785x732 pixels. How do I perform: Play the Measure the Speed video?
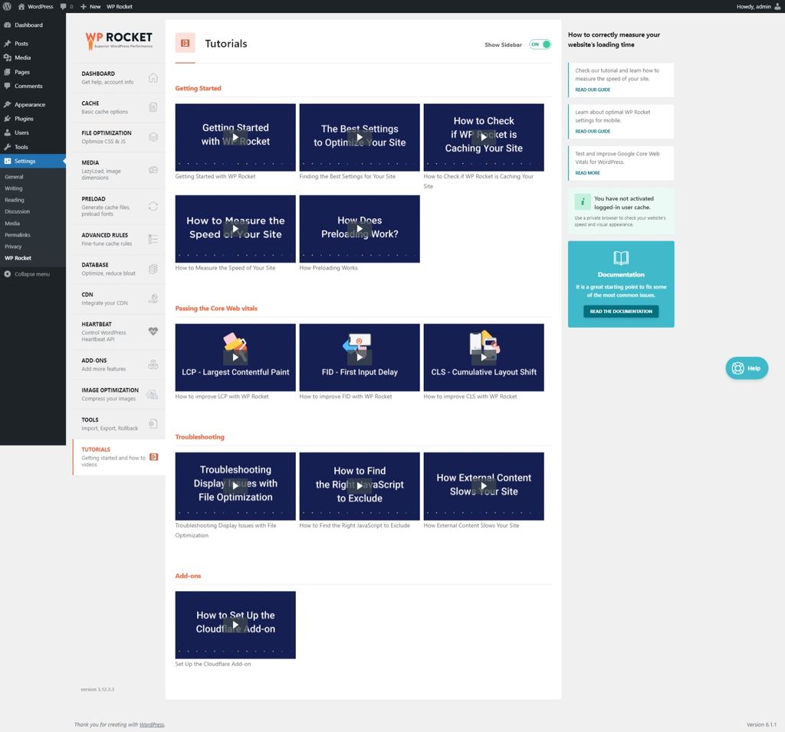tap(235, 228)
